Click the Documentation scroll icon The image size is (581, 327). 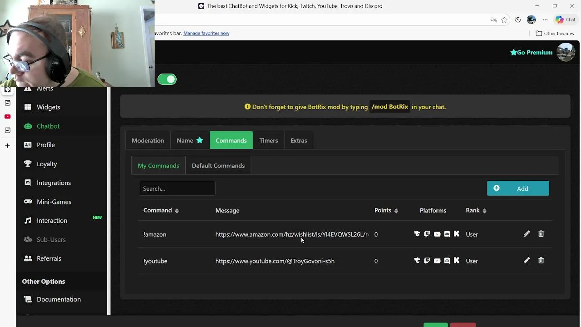28,299
